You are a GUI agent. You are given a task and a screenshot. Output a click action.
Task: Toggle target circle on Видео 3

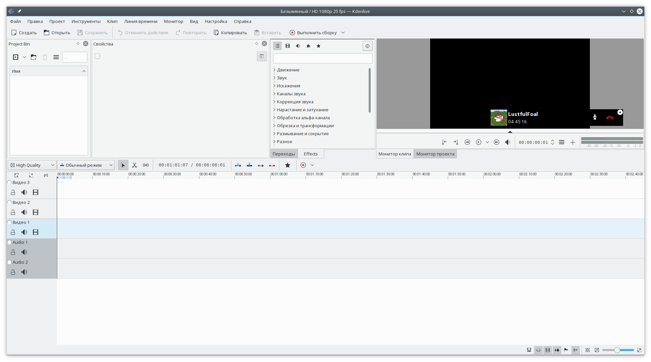pos(10,182)
